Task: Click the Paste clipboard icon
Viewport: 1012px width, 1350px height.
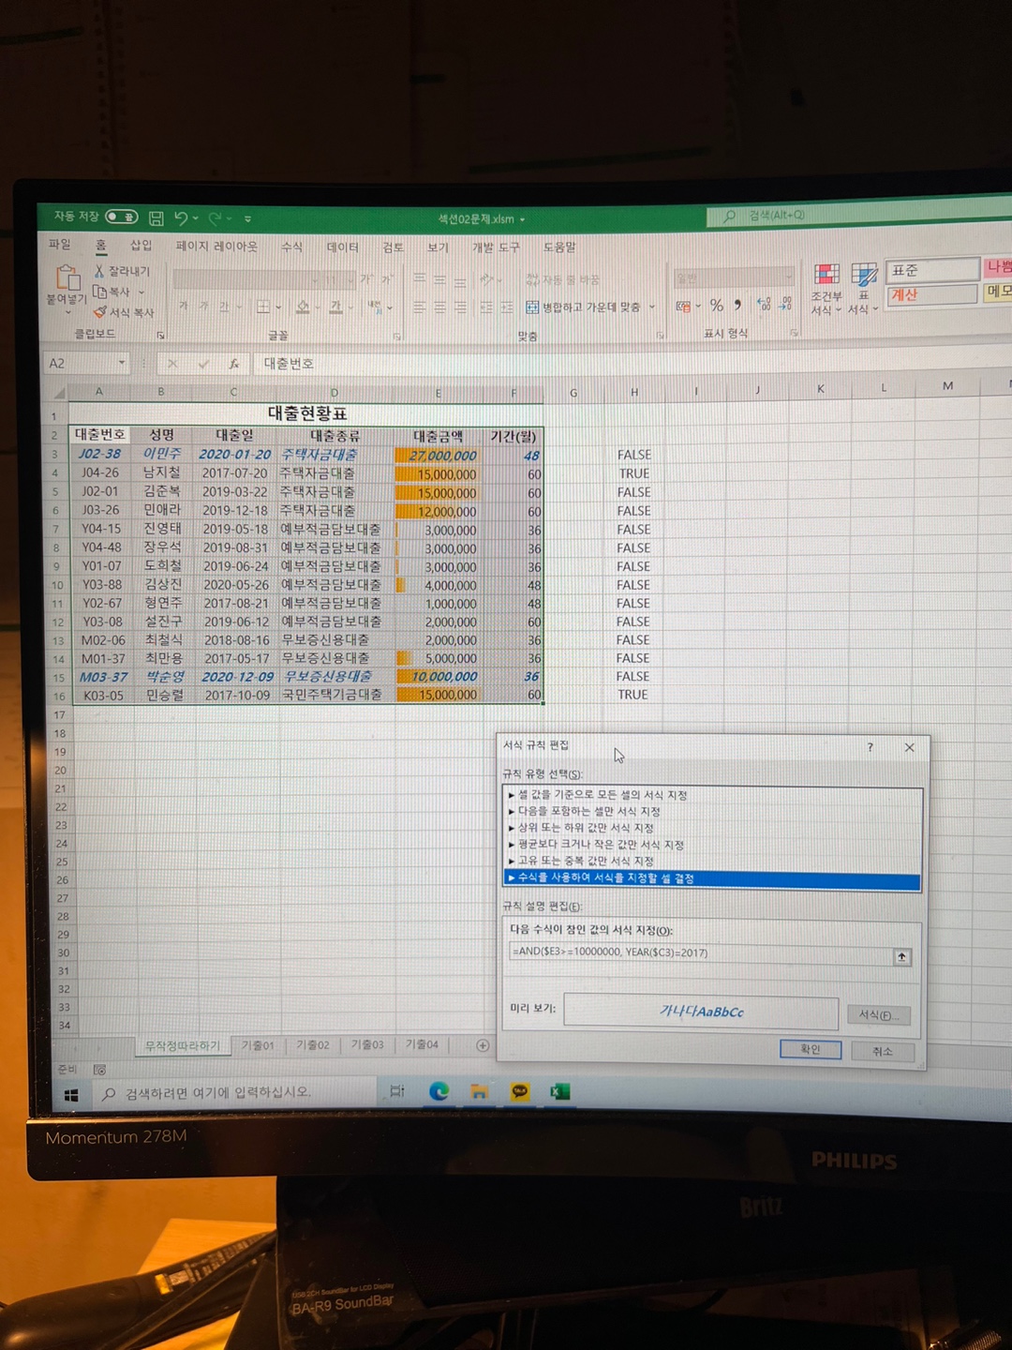Action: (x=67, y=277)
